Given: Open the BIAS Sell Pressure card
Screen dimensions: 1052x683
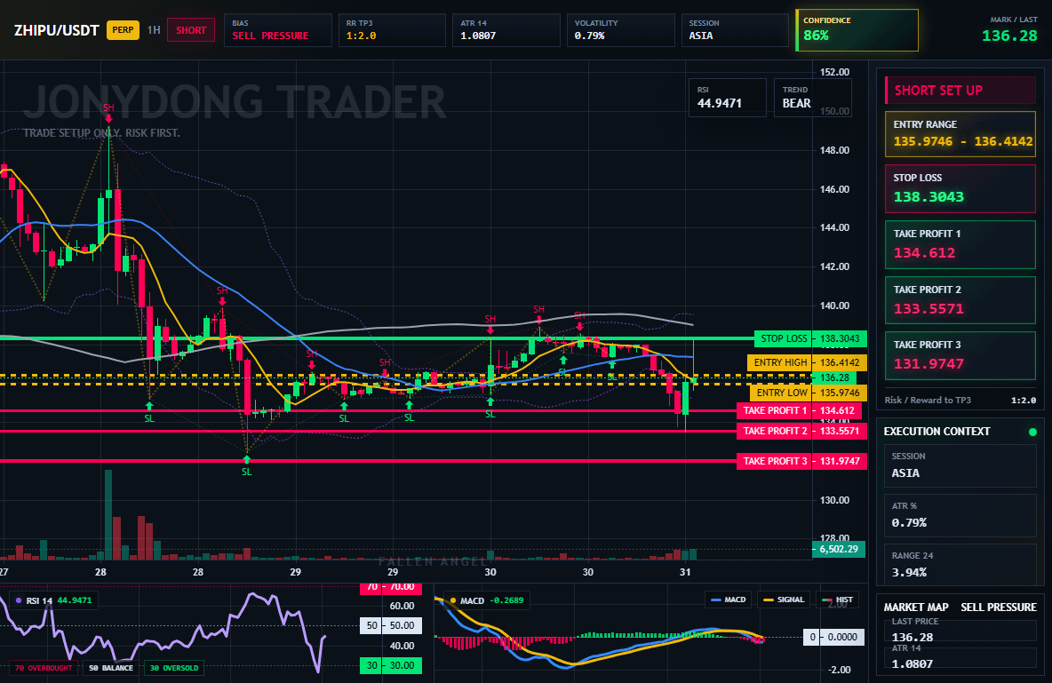Looking at the screenshot, I should (x=278, y=30).
